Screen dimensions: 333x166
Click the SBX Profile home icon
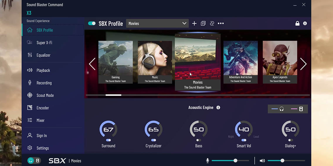[x=30, y=30]
